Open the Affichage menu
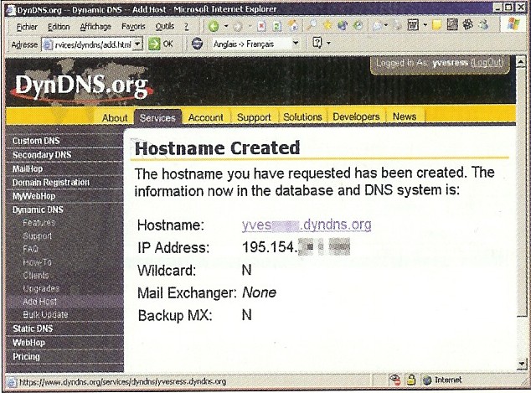 (x=95, y=27)
